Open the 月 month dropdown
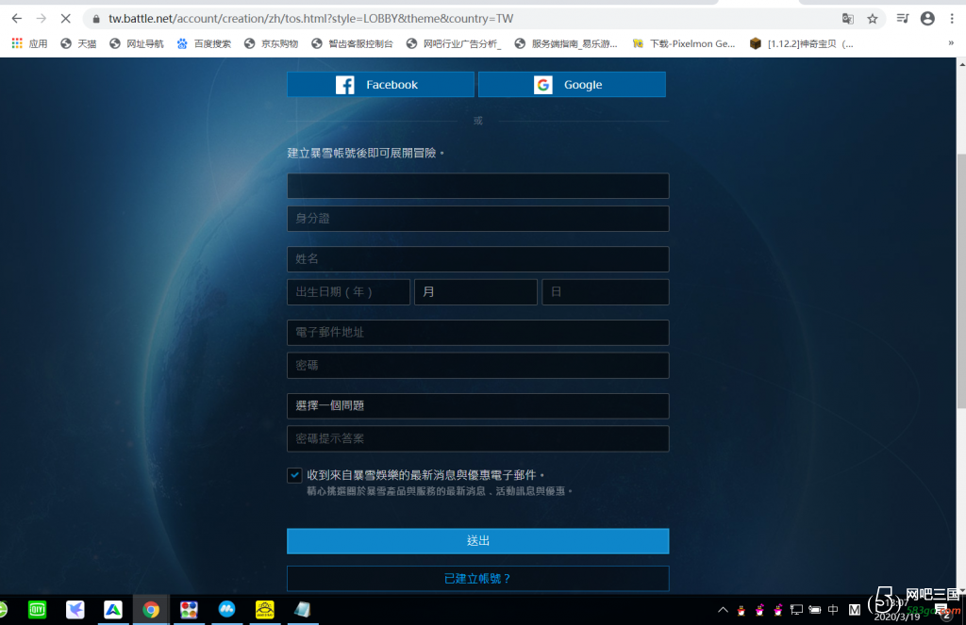This screenshot has height=625, width=966. coord(475,292)
